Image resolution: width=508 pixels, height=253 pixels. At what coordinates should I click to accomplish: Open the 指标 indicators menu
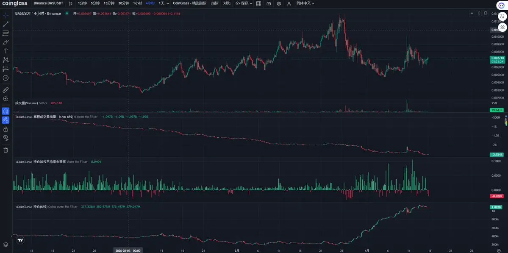[214, 3]
